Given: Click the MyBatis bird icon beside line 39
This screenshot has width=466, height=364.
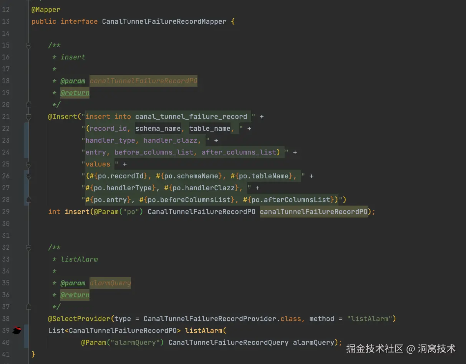Looking at the screenshot, I should coord(17,330).
